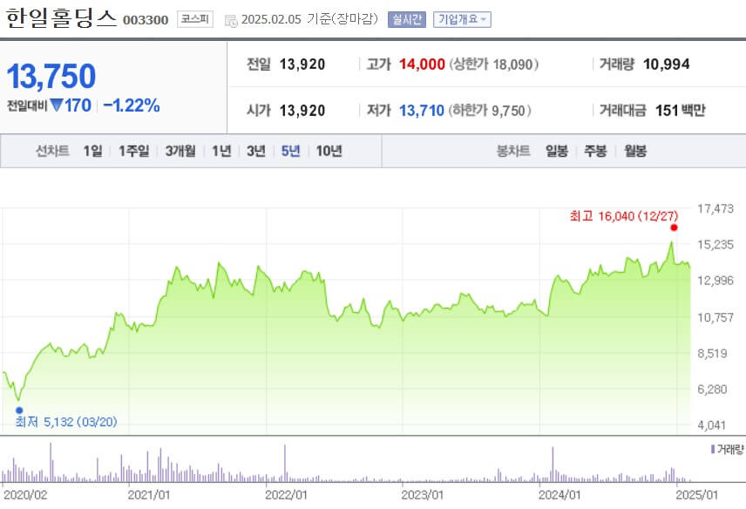Click the y-axis value 17,473

715,209
